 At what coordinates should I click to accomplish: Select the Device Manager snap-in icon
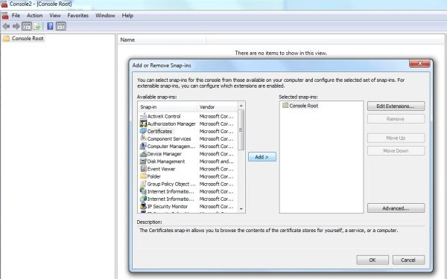click(x=143, y=154)
